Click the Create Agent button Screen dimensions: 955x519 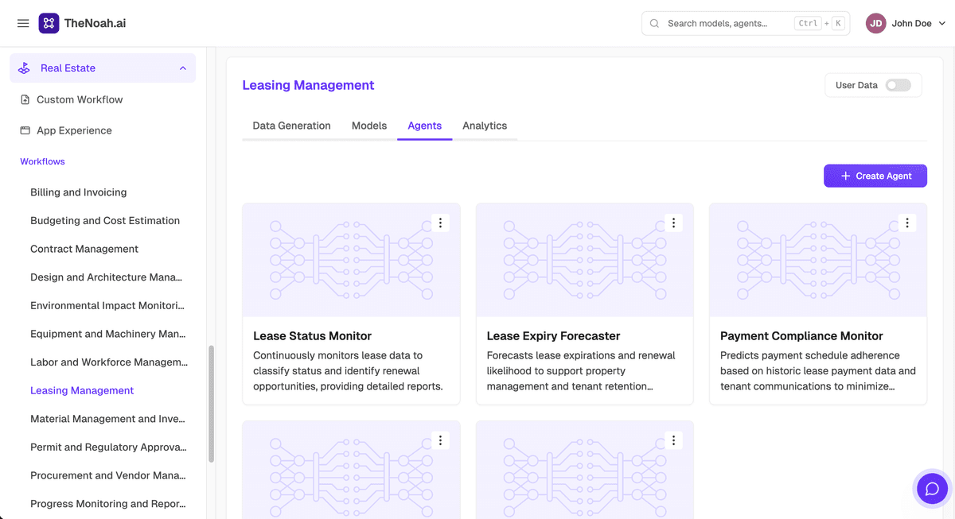click(x=875, y=176)
